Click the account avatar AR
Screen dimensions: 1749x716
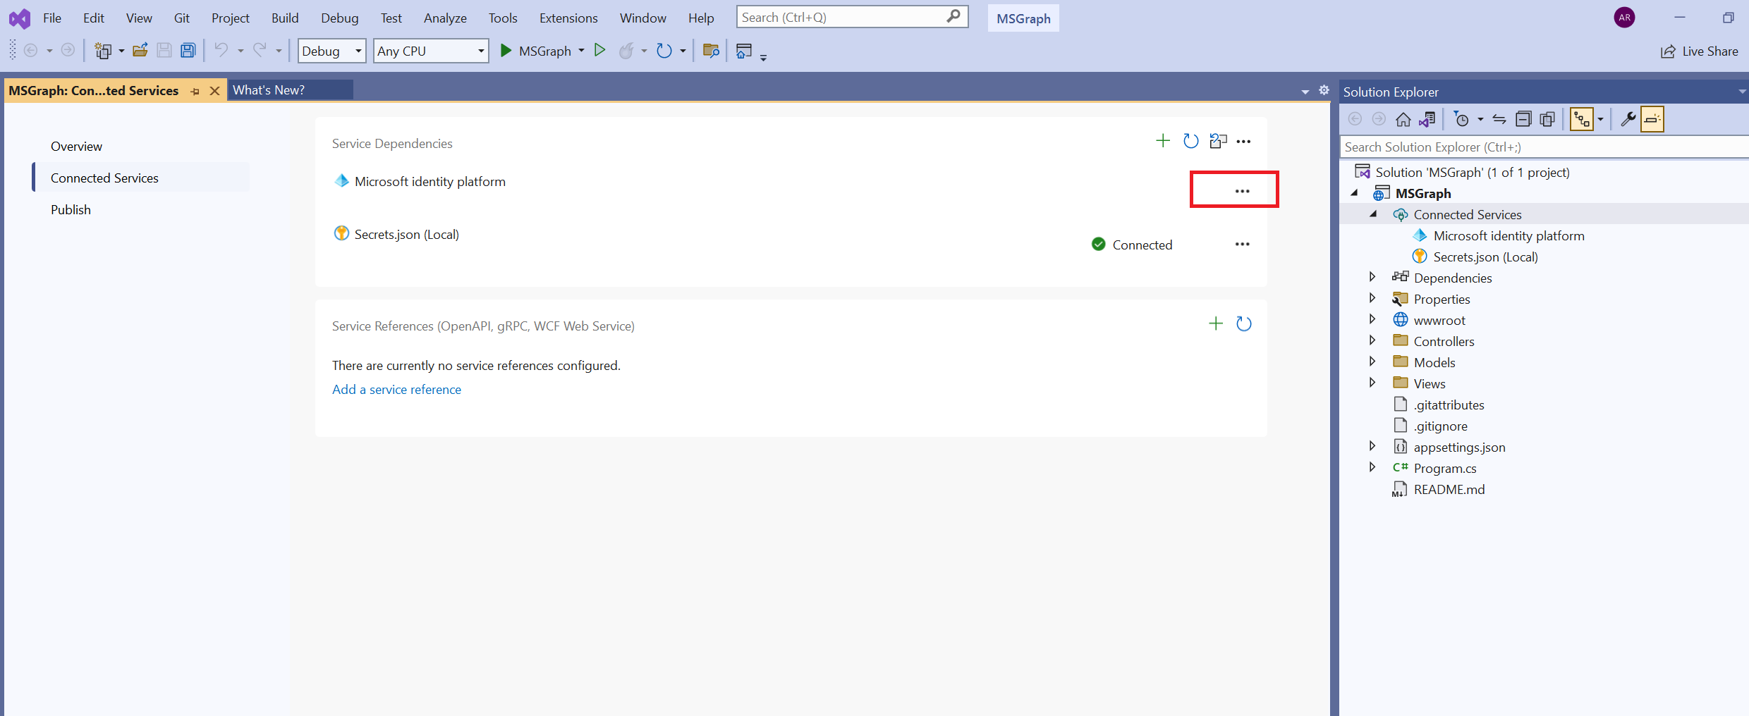click(x=1624, y=18)
